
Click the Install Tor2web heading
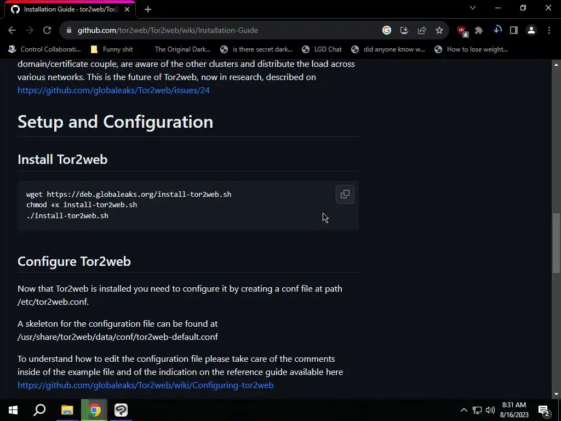(62, 160)
